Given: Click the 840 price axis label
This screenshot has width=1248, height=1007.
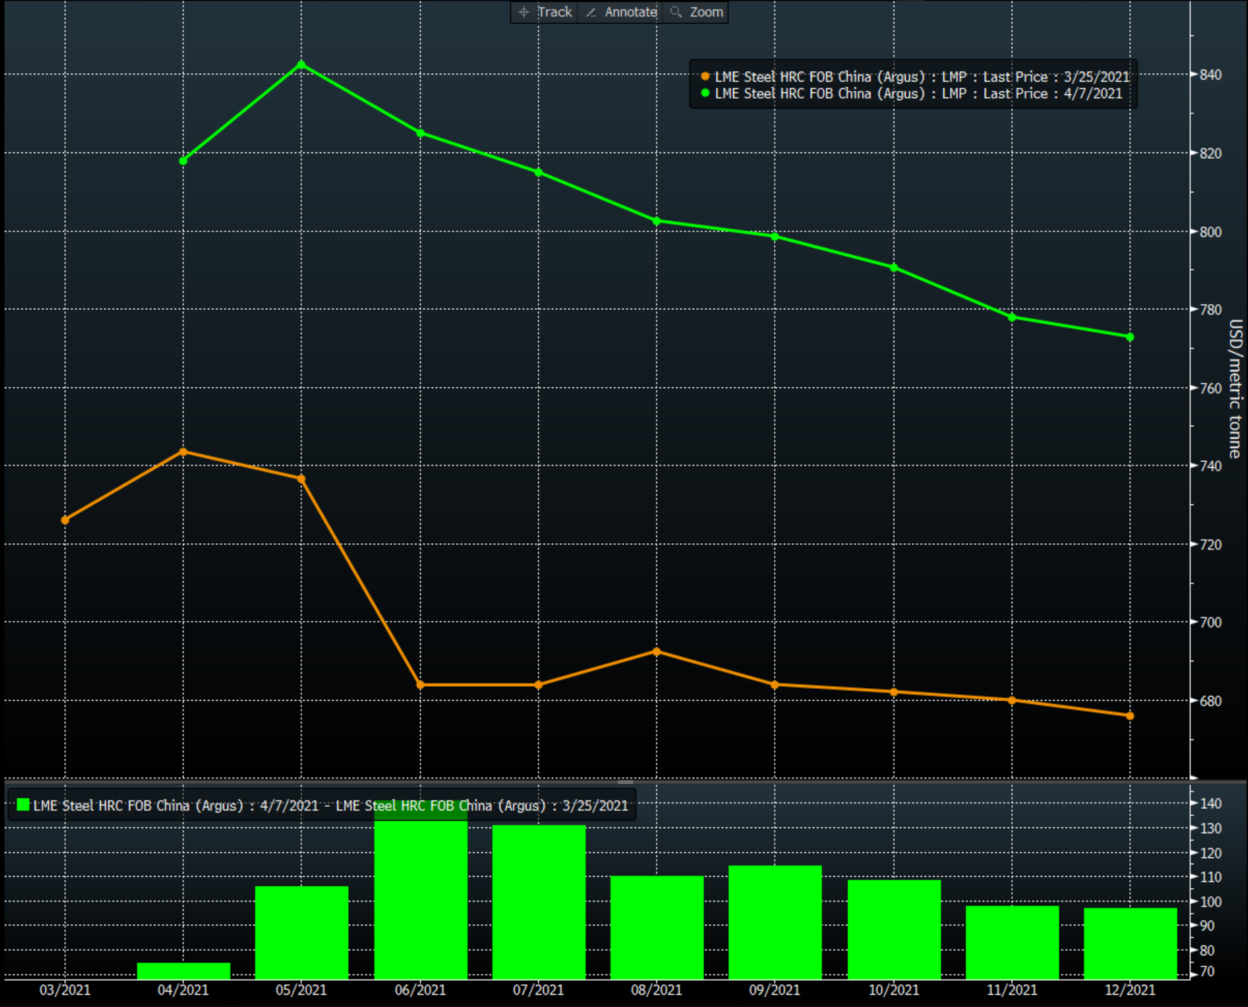Looking at the screenshot, I should pos(1210,75).
